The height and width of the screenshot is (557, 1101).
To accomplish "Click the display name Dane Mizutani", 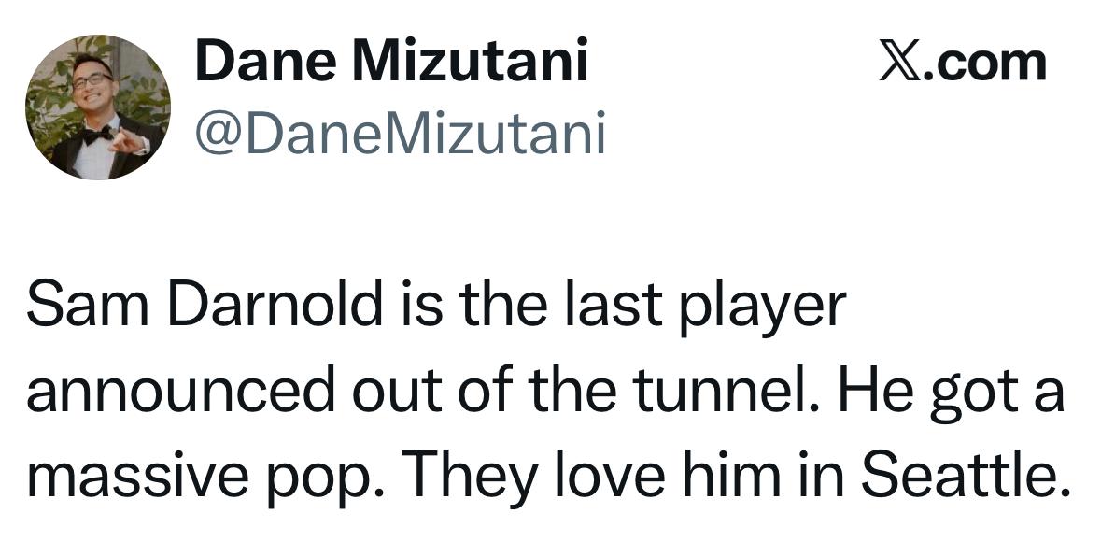I will 391,63.
